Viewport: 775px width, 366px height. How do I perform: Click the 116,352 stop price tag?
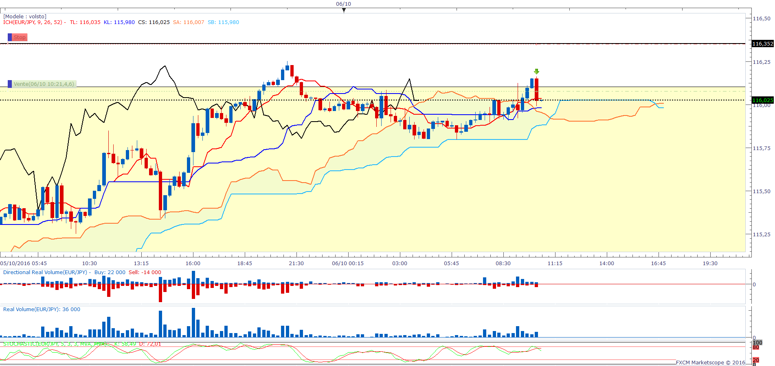(x=763, y=44)
